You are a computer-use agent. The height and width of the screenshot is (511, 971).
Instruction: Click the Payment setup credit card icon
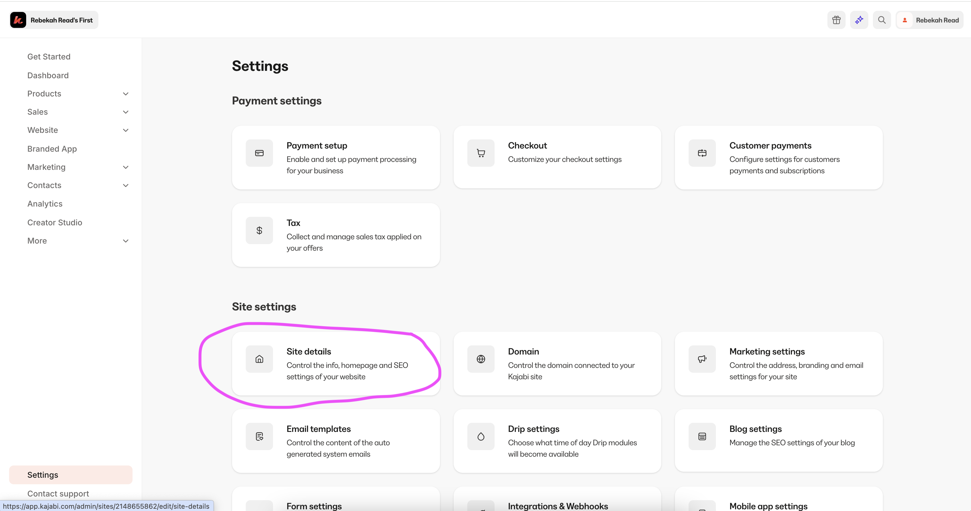pyautogui.click(x=259, y=153)
